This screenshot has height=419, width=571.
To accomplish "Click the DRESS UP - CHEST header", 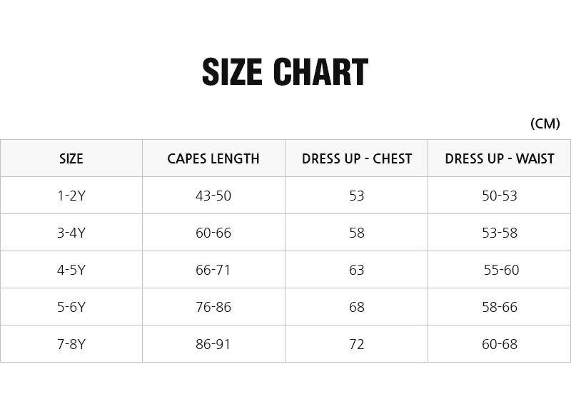I will [357, 158].
